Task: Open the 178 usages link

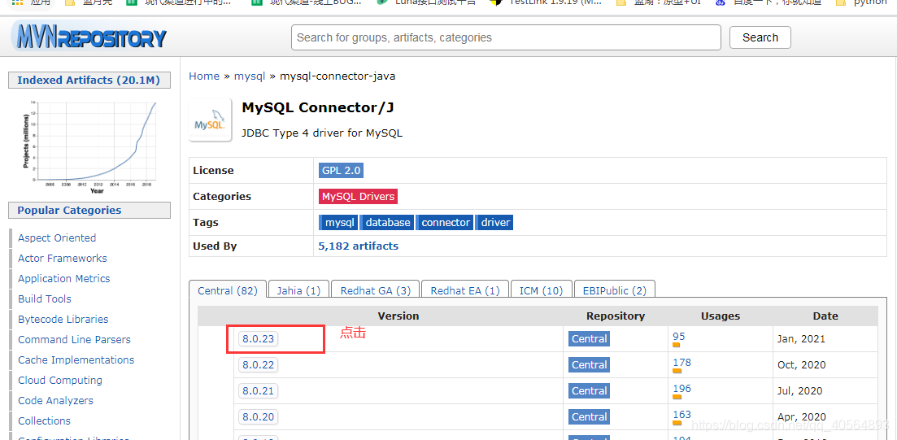Action: pos(682,363)
